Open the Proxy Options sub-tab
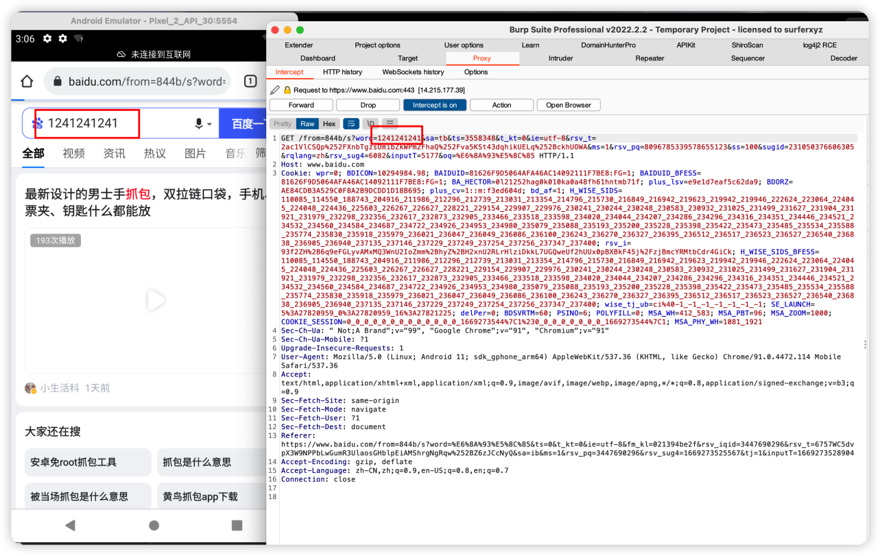The image size is (880, 556). pos(476,72)
